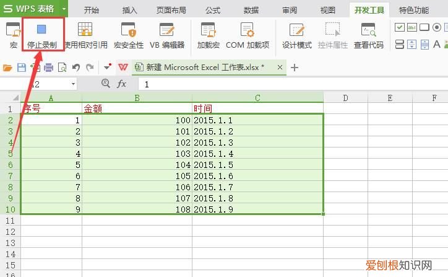Click the 时间 header cell
Screen dimensions: 448x277
[x=257, y=108]
